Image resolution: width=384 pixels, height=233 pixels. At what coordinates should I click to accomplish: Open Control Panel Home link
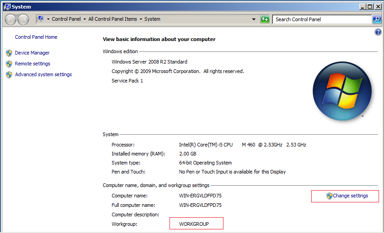click(x=36, y=37)
